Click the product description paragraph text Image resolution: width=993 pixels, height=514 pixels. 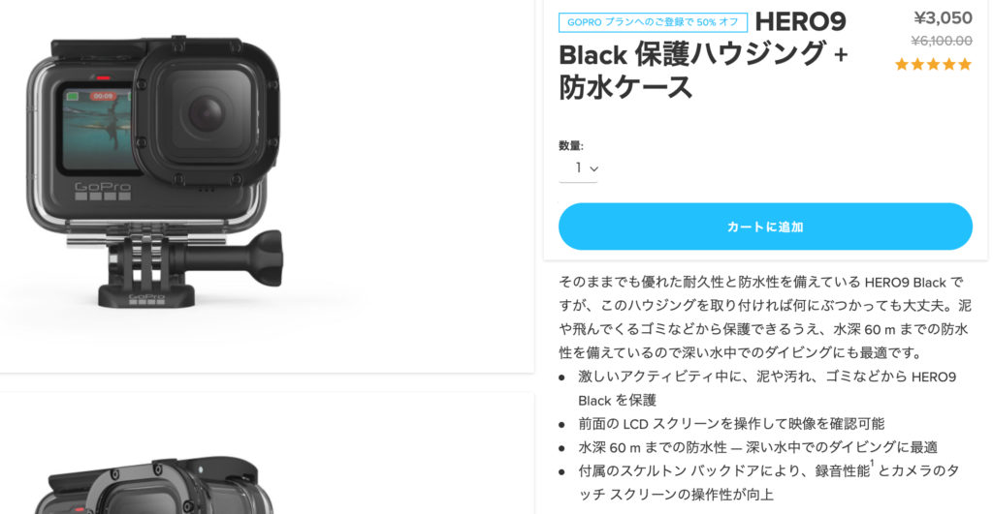click(764, 317)
